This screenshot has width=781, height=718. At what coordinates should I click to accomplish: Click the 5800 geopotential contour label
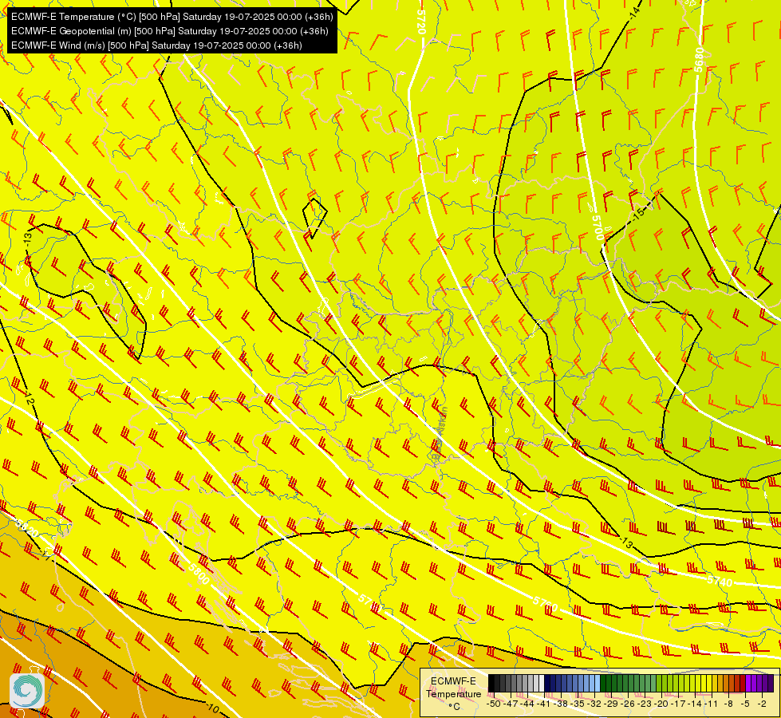point(198,574)
